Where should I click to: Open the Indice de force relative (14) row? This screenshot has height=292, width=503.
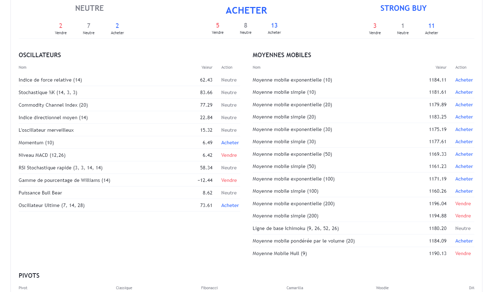coord(129,80)
